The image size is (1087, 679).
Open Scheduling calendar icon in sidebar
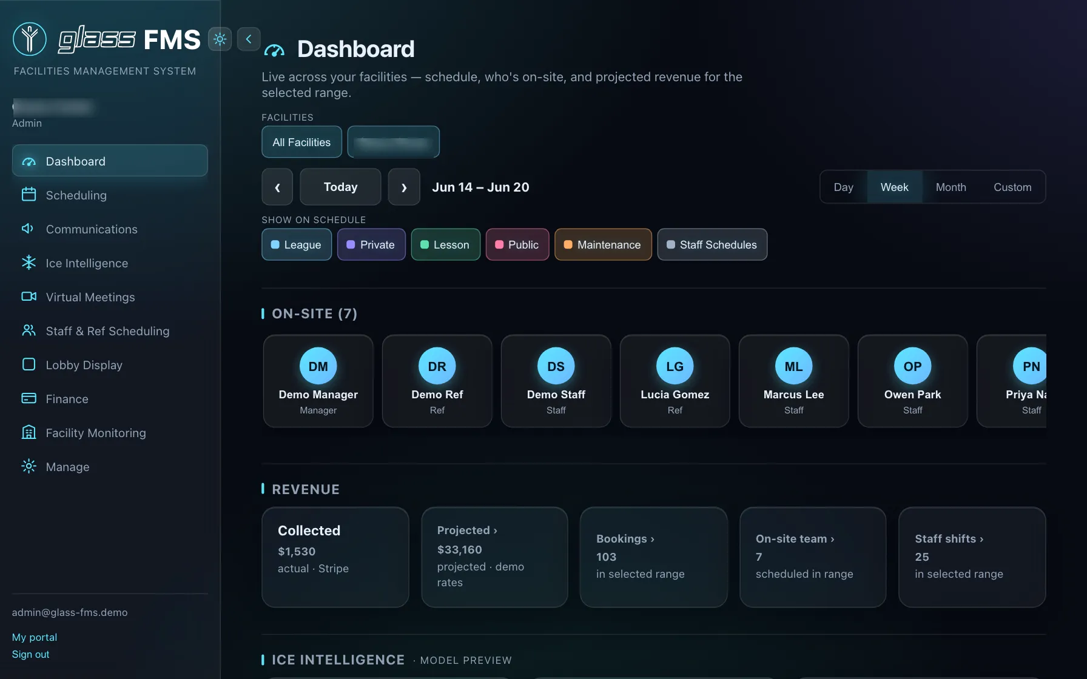tap(29, 195)
